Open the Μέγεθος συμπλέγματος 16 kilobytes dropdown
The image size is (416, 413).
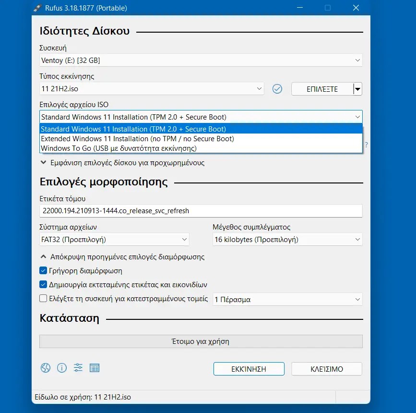287,239
